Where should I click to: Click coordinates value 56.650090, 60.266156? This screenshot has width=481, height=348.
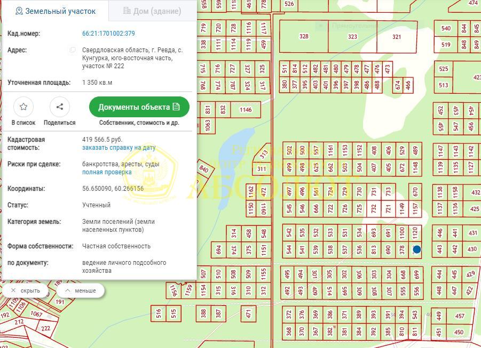(x=113, y=189)
